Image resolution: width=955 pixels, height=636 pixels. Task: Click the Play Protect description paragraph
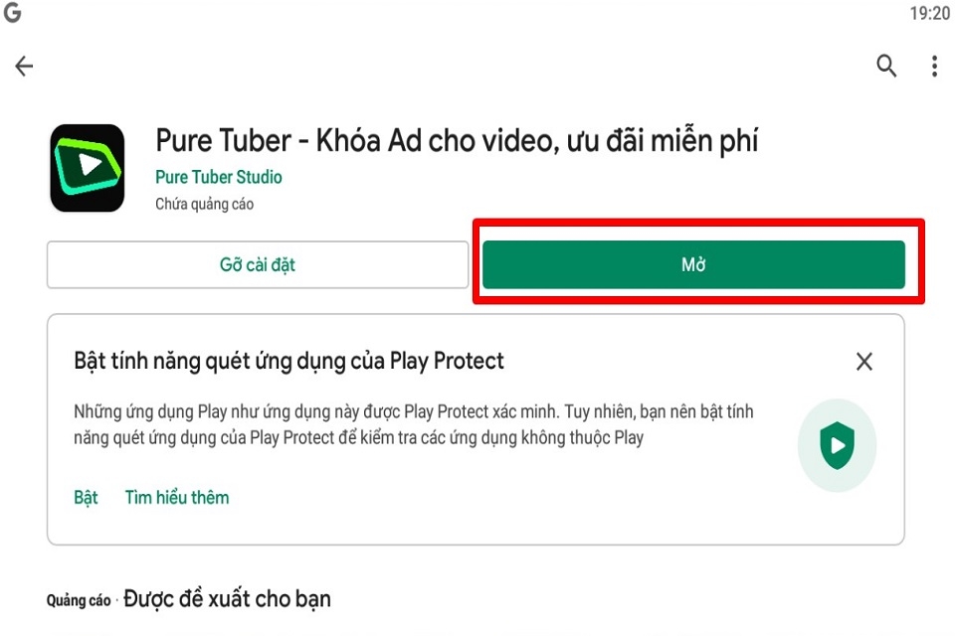click(x=413, y=424)
